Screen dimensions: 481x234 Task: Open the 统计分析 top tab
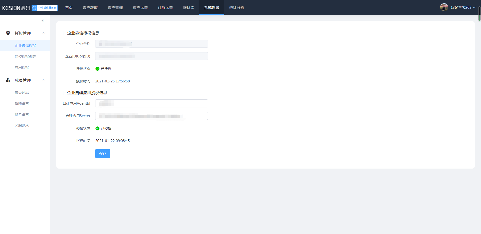point(236,8)
